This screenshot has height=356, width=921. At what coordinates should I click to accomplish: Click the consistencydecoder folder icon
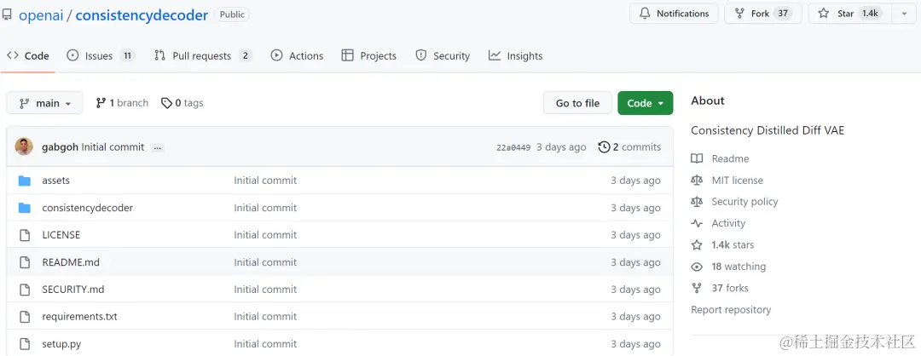(x=24, y=208)
